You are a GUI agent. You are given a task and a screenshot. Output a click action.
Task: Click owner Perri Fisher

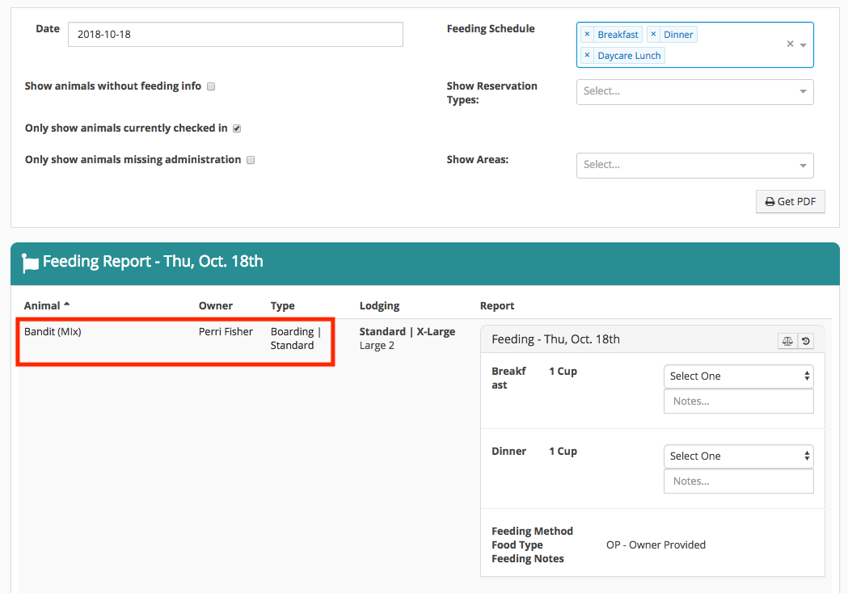226,332
